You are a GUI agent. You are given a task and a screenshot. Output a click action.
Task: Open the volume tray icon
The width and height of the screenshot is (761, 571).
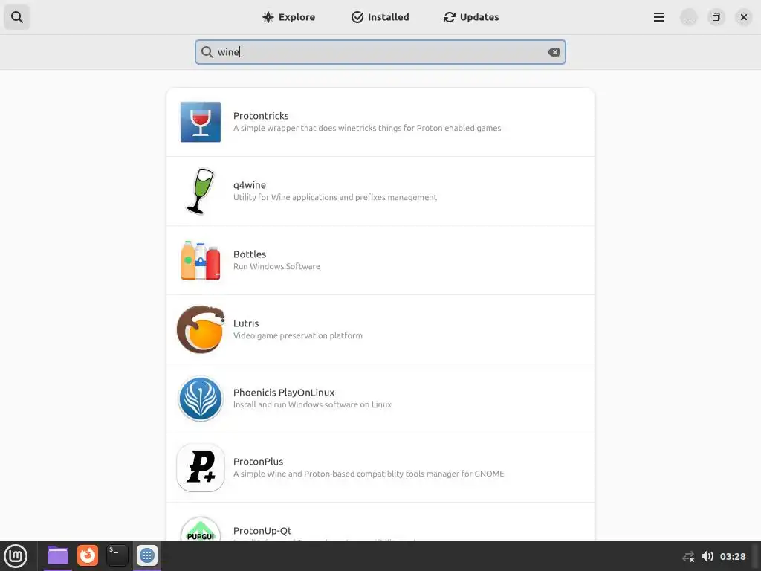(x=707, y=556)
